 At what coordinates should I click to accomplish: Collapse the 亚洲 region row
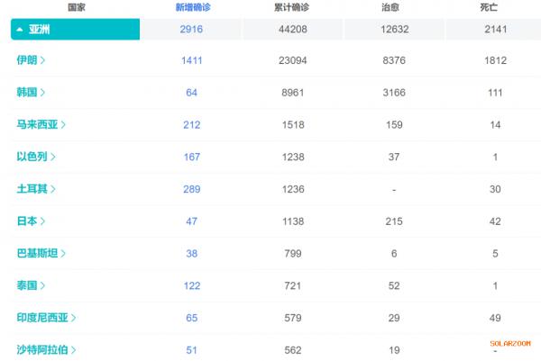click(x=75, y=30)
